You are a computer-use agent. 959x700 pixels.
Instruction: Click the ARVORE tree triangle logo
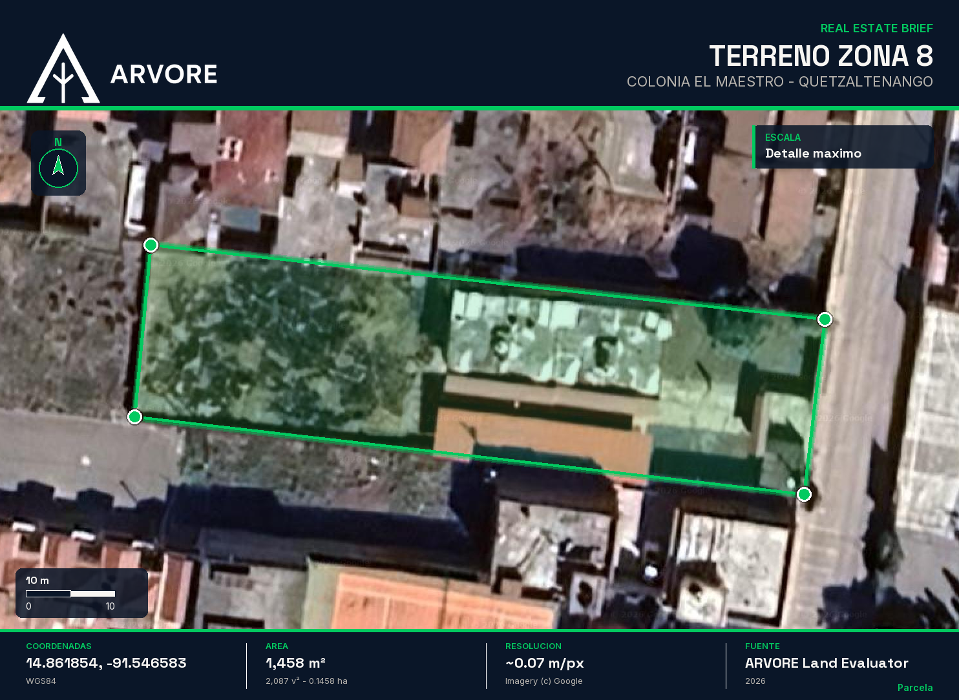pyautogui.click(x=63, y=70)
